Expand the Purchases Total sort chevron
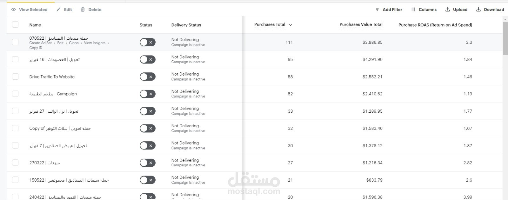 291,25
